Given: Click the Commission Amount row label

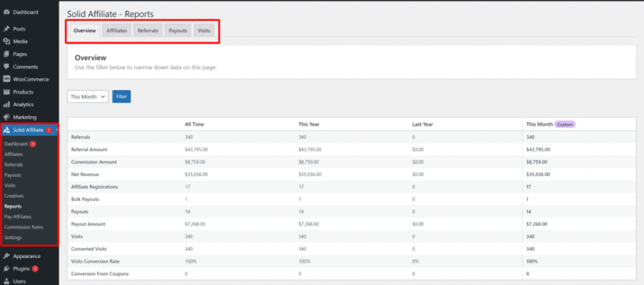Looking at the screenshot, I should pos(94,162).
